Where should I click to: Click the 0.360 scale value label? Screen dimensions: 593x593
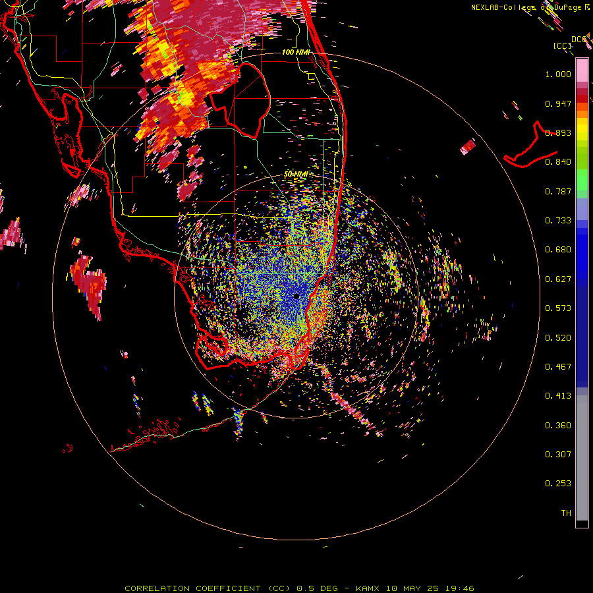pos(558,426)
